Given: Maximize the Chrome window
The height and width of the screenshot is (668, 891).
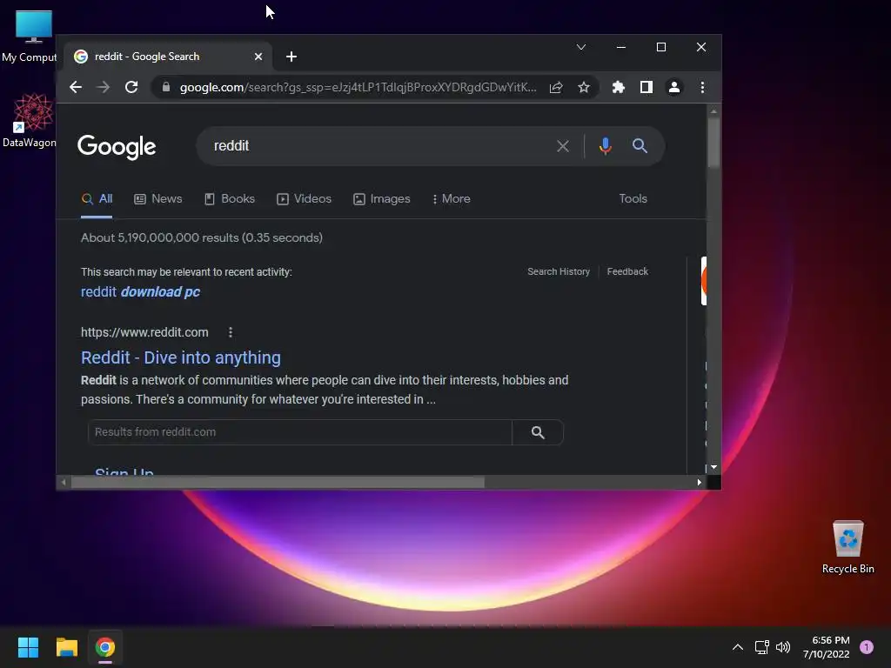Looking at the screenshot, I should click(661, 47).
